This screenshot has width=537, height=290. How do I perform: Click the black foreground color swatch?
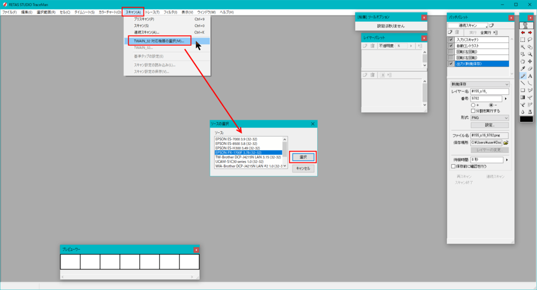526,119
